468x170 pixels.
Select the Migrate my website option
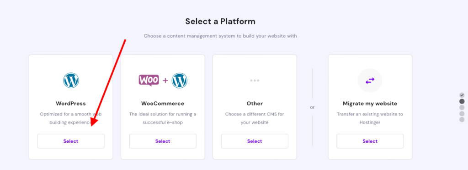coord(370,141)
